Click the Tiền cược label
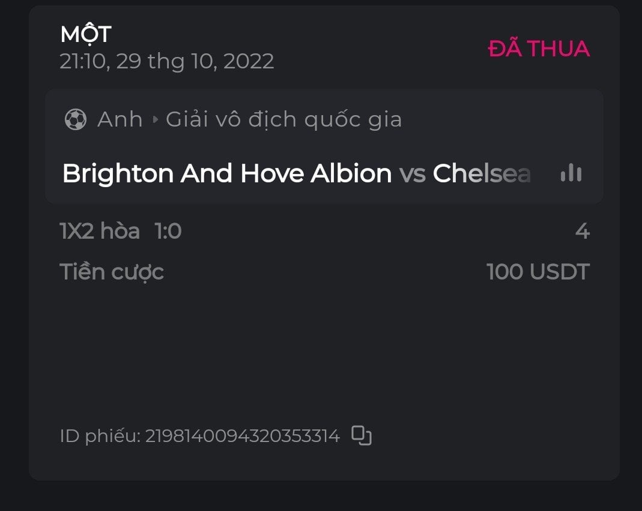Image resolution: width=642 pixels, height=511 pixels. tap(112, 272)
